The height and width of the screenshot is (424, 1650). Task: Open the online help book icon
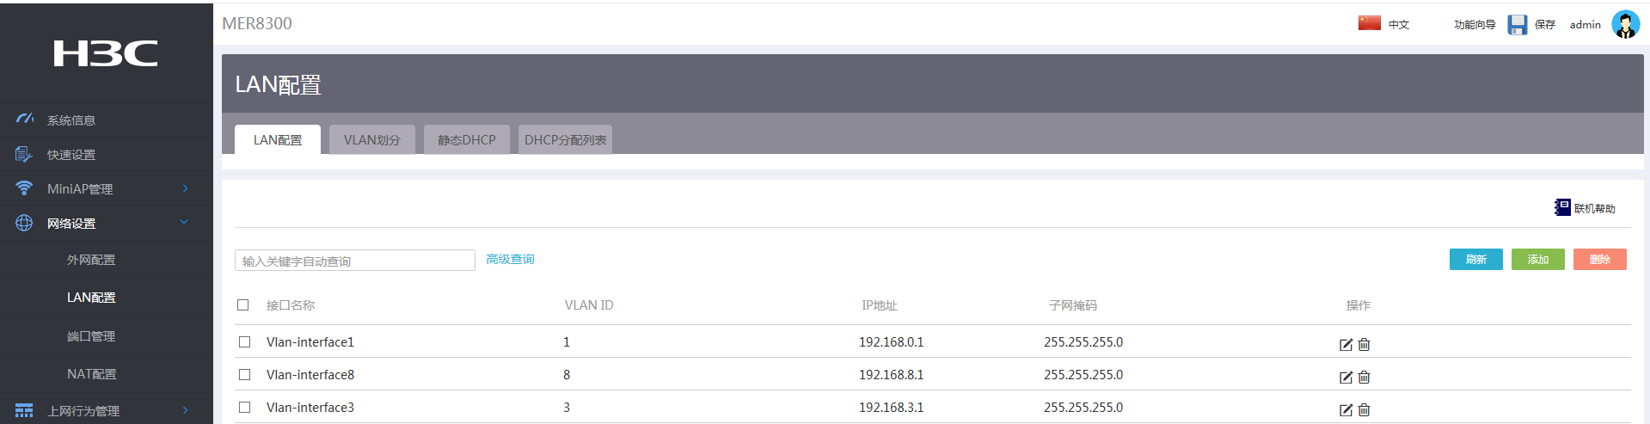click(1562, 207)
